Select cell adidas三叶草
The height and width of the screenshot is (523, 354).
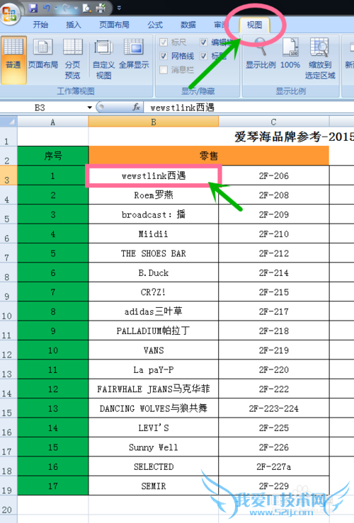click(154, 311)
